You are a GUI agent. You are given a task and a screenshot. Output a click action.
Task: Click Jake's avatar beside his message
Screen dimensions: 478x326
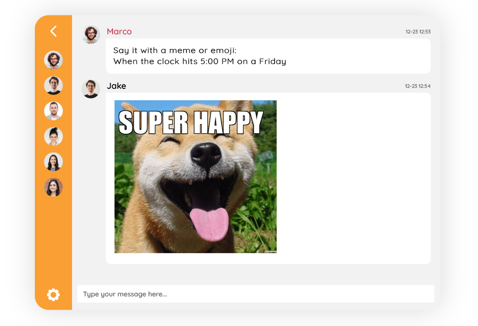90,89
